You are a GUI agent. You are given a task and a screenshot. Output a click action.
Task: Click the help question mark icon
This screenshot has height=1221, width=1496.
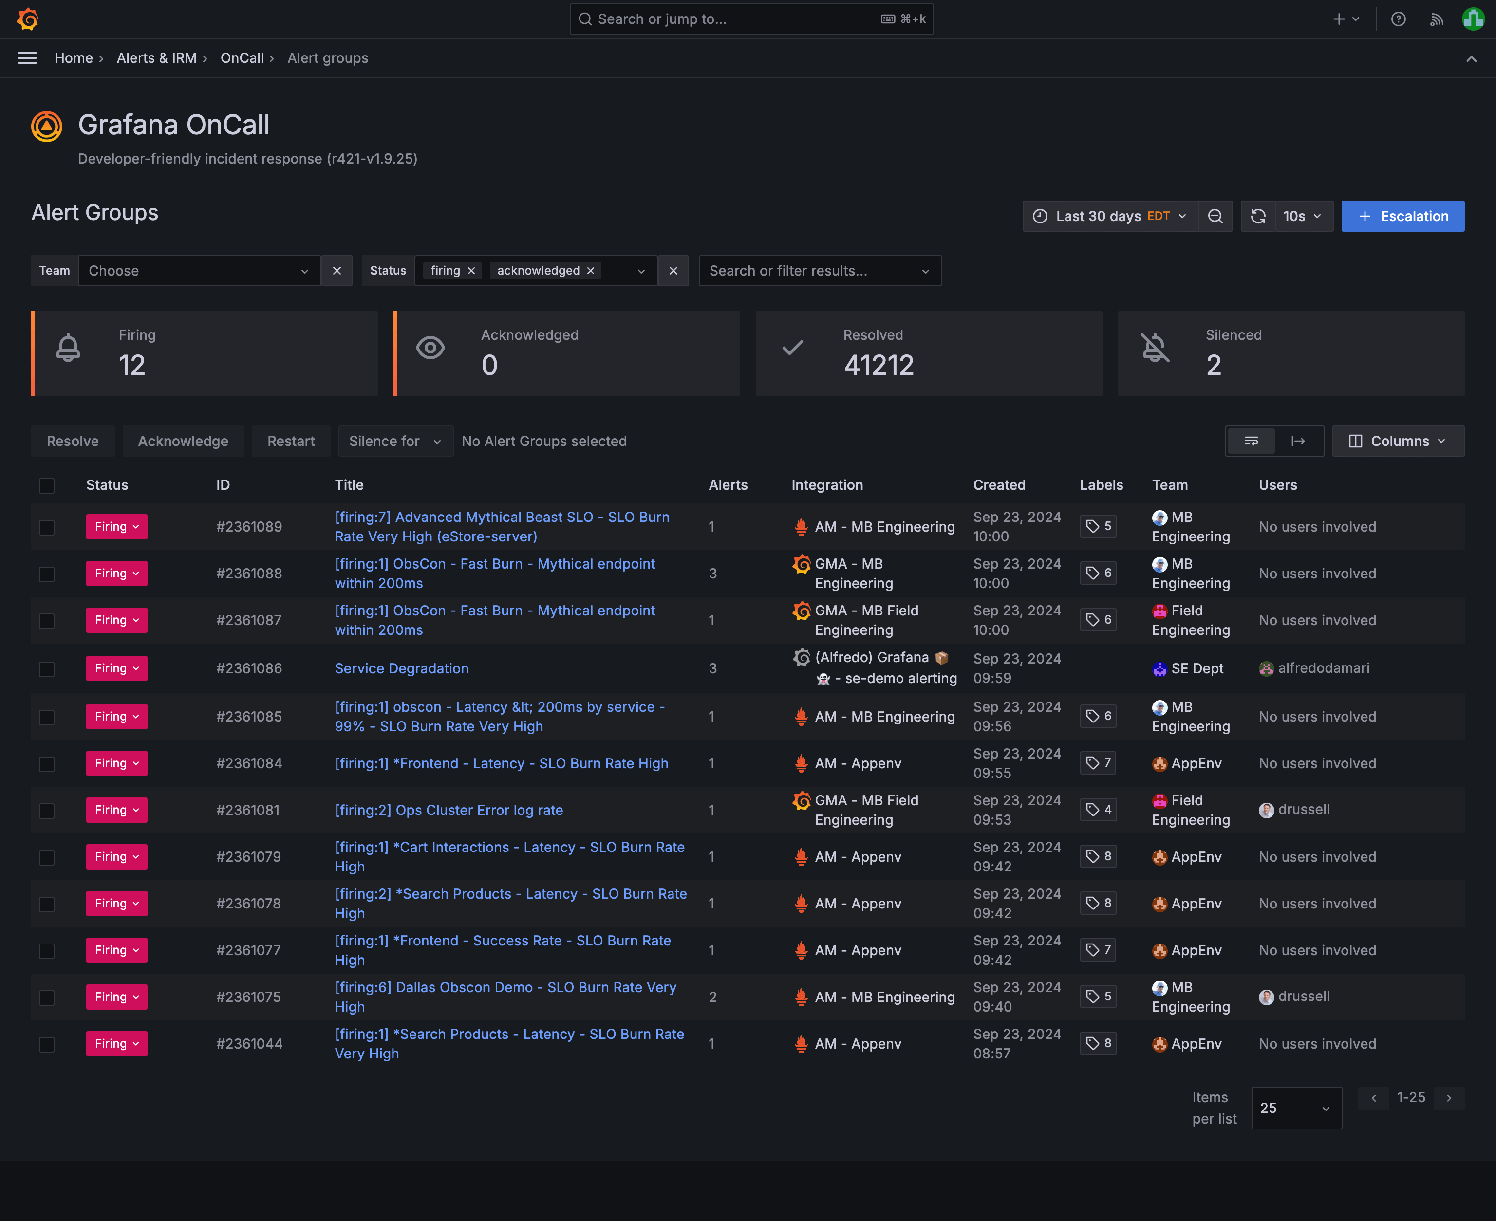pos(1398,19)
